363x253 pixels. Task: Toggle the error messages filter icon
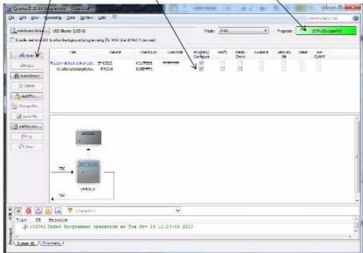coord(28,210)
